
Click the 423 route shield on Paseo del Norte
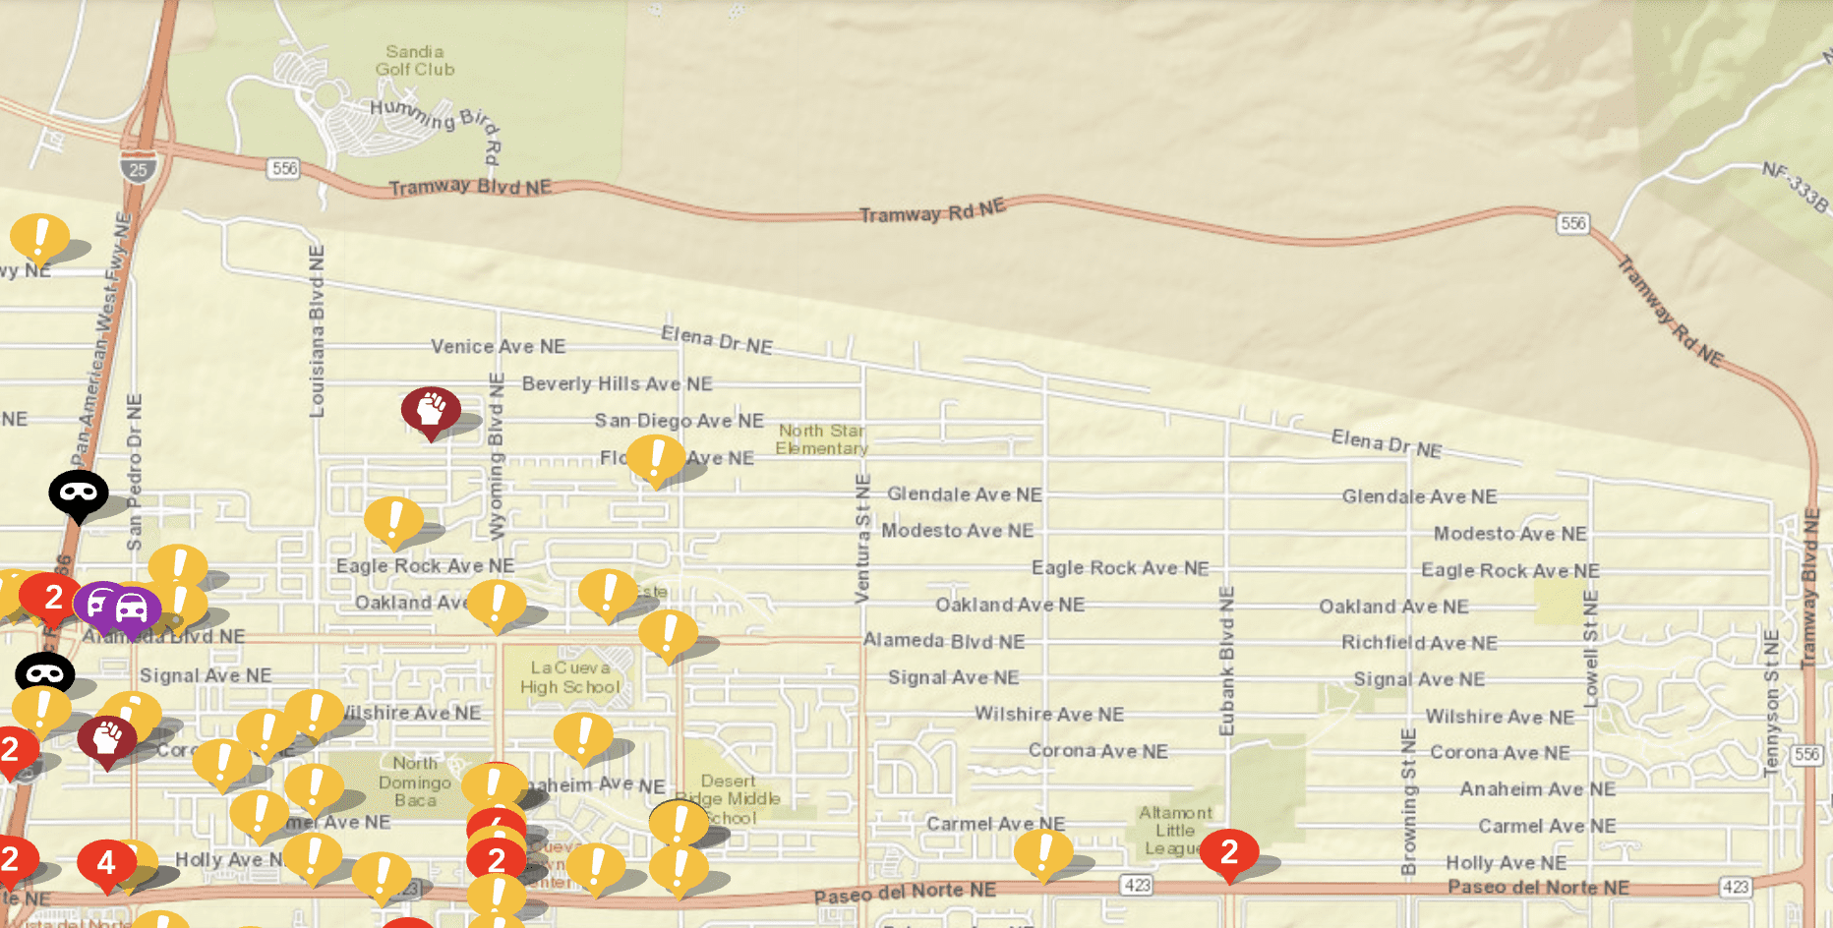pos(1137,885)
